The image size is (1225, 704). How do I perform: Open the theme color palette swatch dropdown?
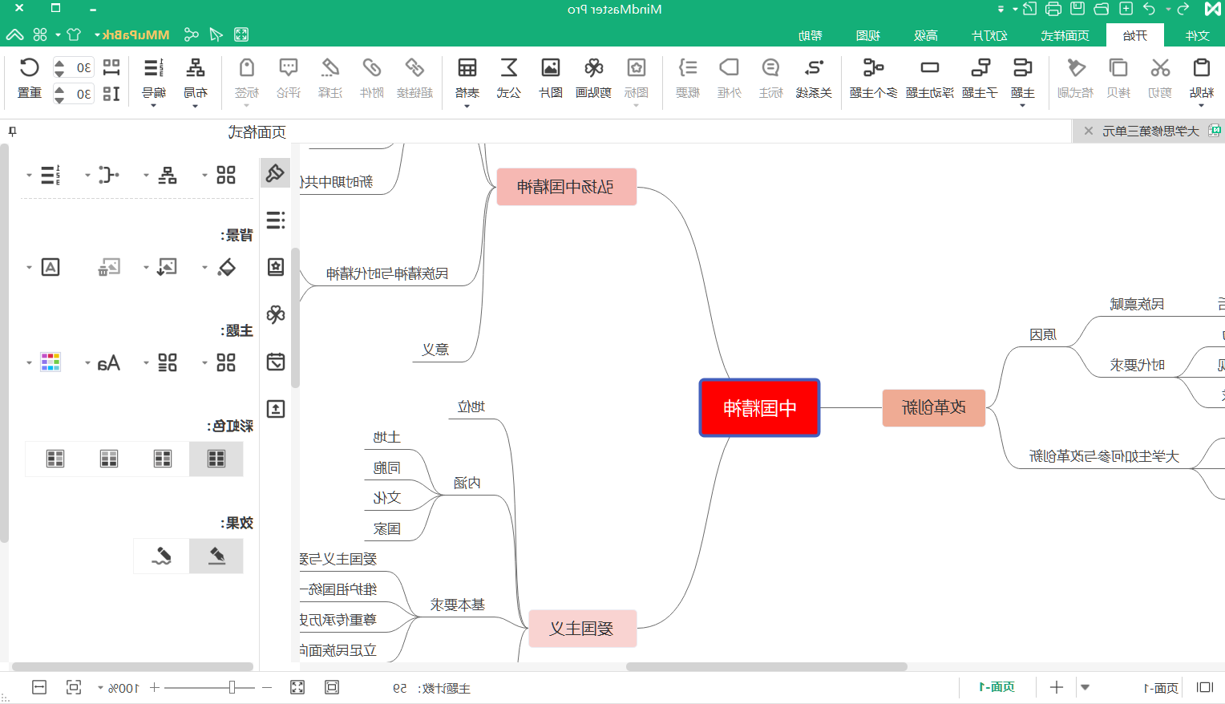pos(29,362)
